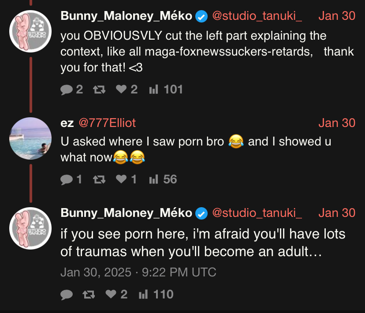Like the first tweet with heart icon
This screenshot has width=365, height=313.
click(121, 90)
